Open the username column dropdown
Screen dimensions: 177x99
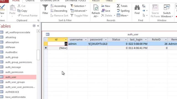click(86, 40)
